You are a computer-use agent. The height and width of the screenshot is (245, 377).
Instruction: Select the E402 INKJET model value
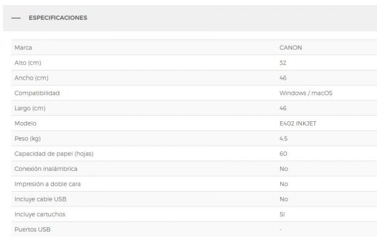298,124
